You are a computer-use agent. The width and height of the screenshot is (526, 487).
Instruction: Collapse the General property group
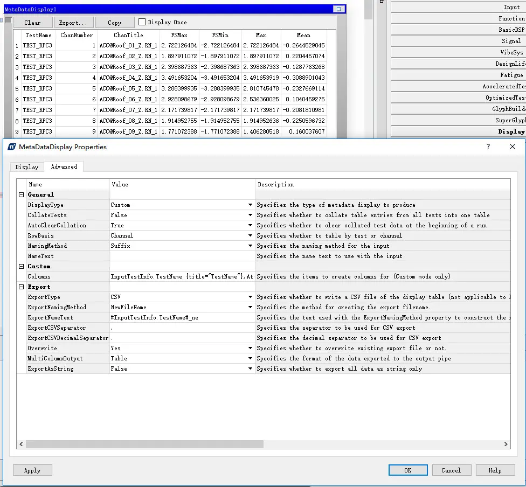point(21,195)
